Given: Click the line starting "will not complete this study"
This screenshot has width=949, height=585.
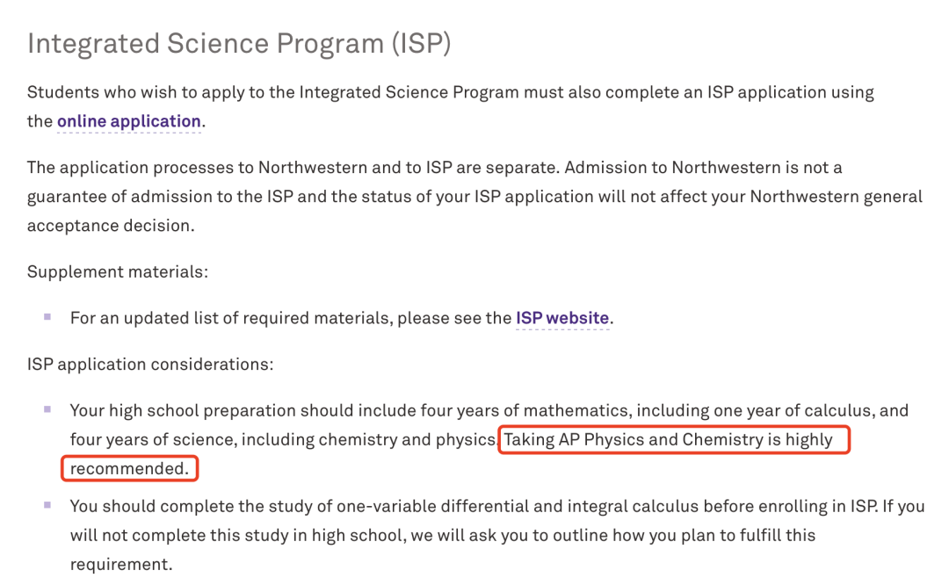Looking at the screenshot, I should pyautogui.click(x=442, y=536).
